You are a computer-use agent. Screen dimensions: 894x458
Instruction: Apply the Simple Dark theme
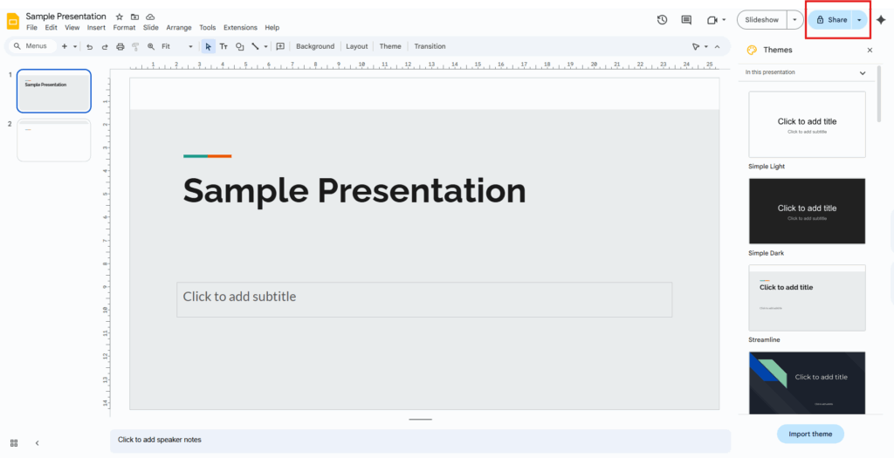(x=807, y=211)
